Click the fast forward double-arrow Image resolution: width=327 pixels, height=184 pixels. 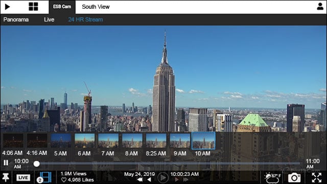click(186, 179)
